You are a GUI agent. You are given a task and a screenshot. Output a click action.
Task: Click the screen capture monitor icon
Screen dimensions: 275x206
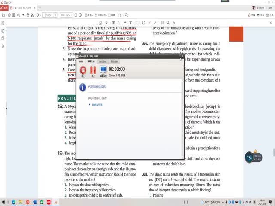pyautogui.click(x=103, y=70)
